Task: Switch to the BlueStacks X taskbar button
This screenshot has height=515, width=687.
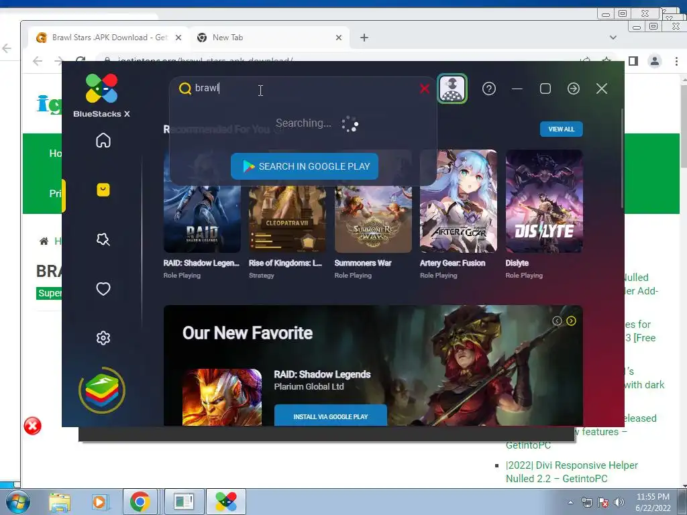Action: 225,502
